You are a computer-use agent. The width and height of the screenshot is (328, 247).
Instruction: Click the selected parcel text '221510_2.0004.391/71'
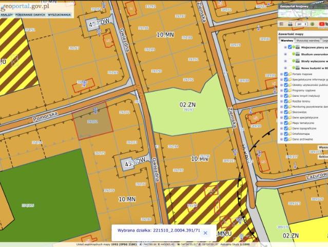177,230
